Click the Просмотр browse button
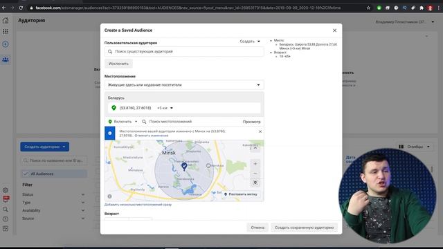443x249 pixels. [251, 122]
